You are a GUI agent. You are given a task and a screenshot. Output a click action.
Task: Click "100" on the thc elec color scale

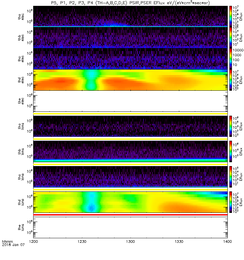236,60
